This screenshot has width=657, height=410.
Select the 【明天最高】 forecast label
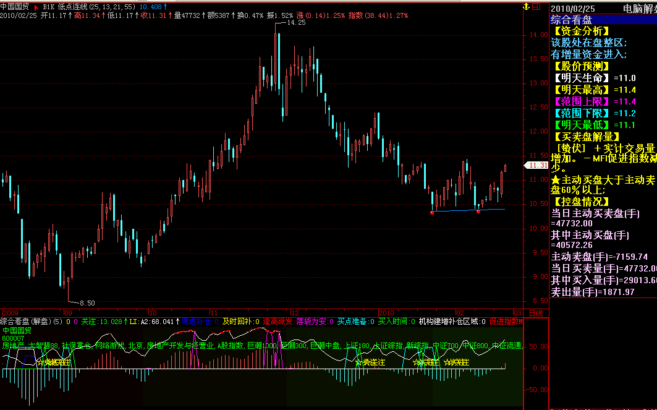[581, 90]
